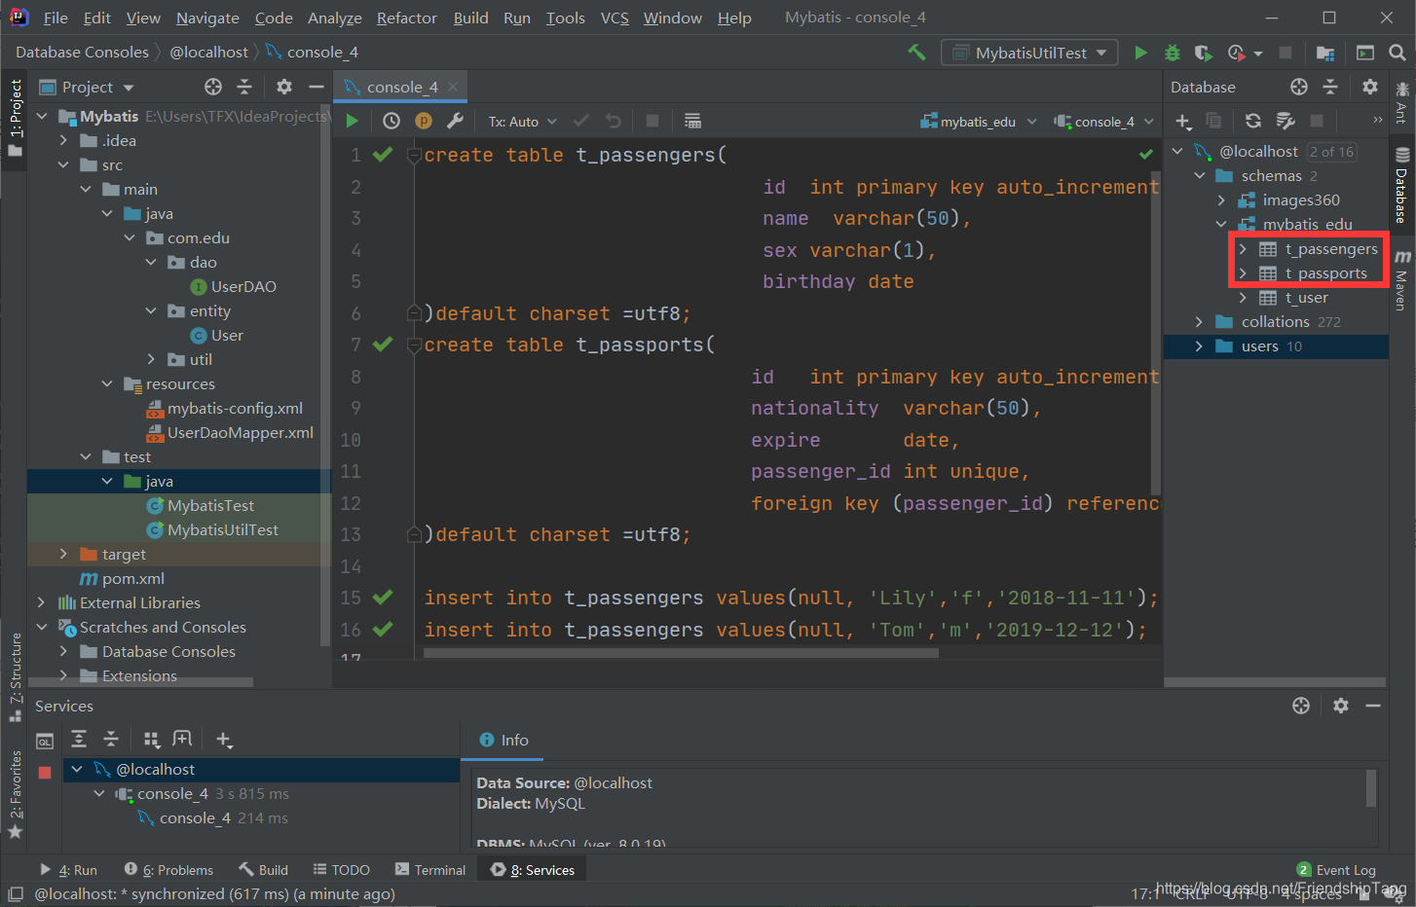Click the green Build project hammer icon
1416x907 pixels.
coord(916,53)
